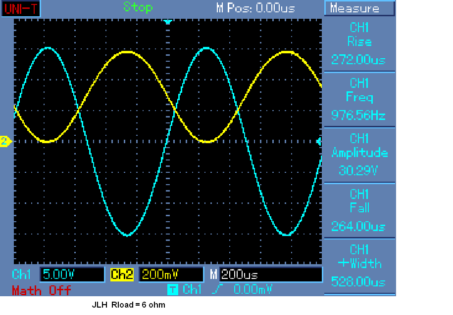Click the UNI-T brand logo
453x315 pixels.
coord(21,9)
